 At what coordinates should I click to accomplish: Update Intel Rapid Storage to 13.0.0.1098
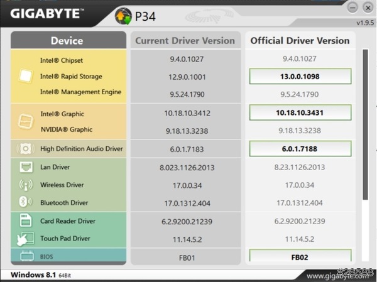299,76
